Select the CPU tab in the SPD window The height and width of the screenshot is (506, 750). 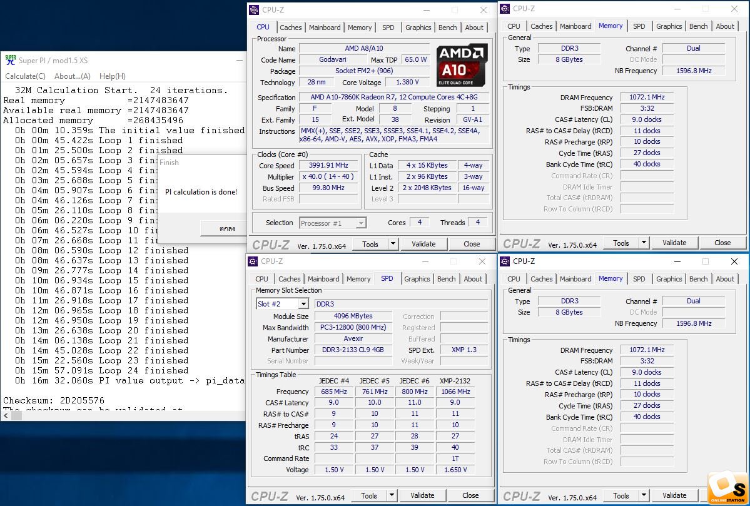pos(261,279)
